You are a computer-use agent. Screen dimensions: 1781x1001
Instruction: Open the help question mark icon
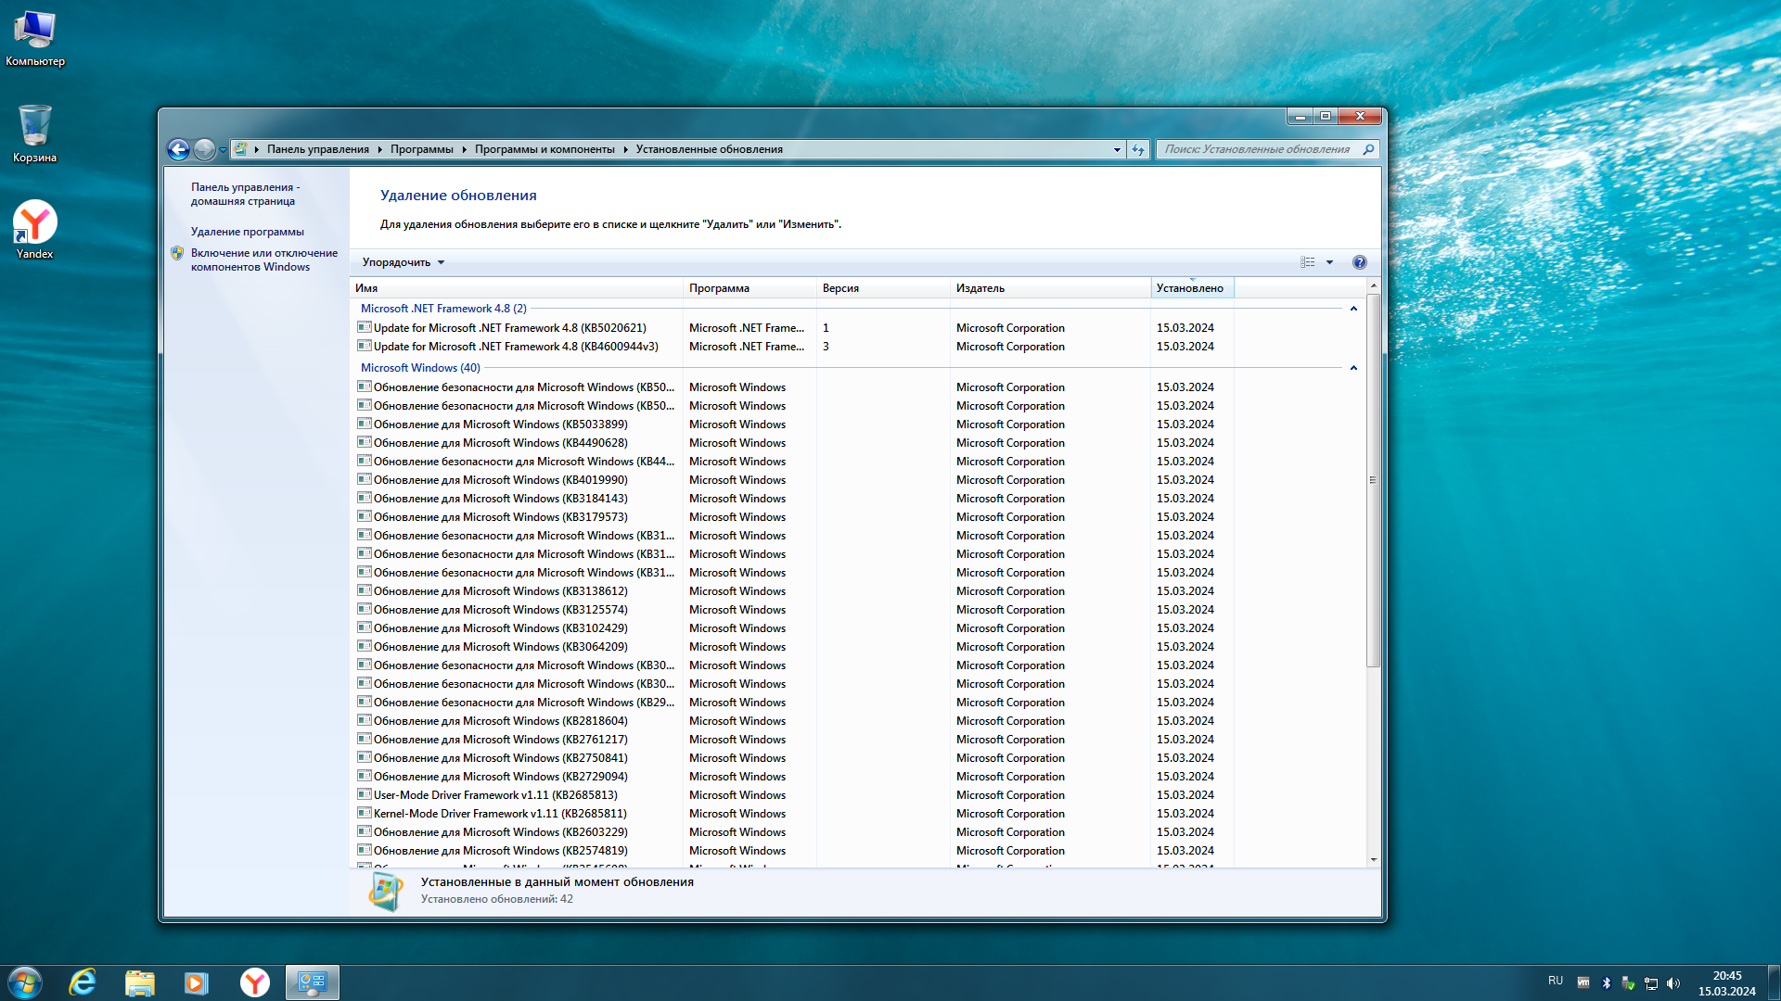tap(1359, 262)
